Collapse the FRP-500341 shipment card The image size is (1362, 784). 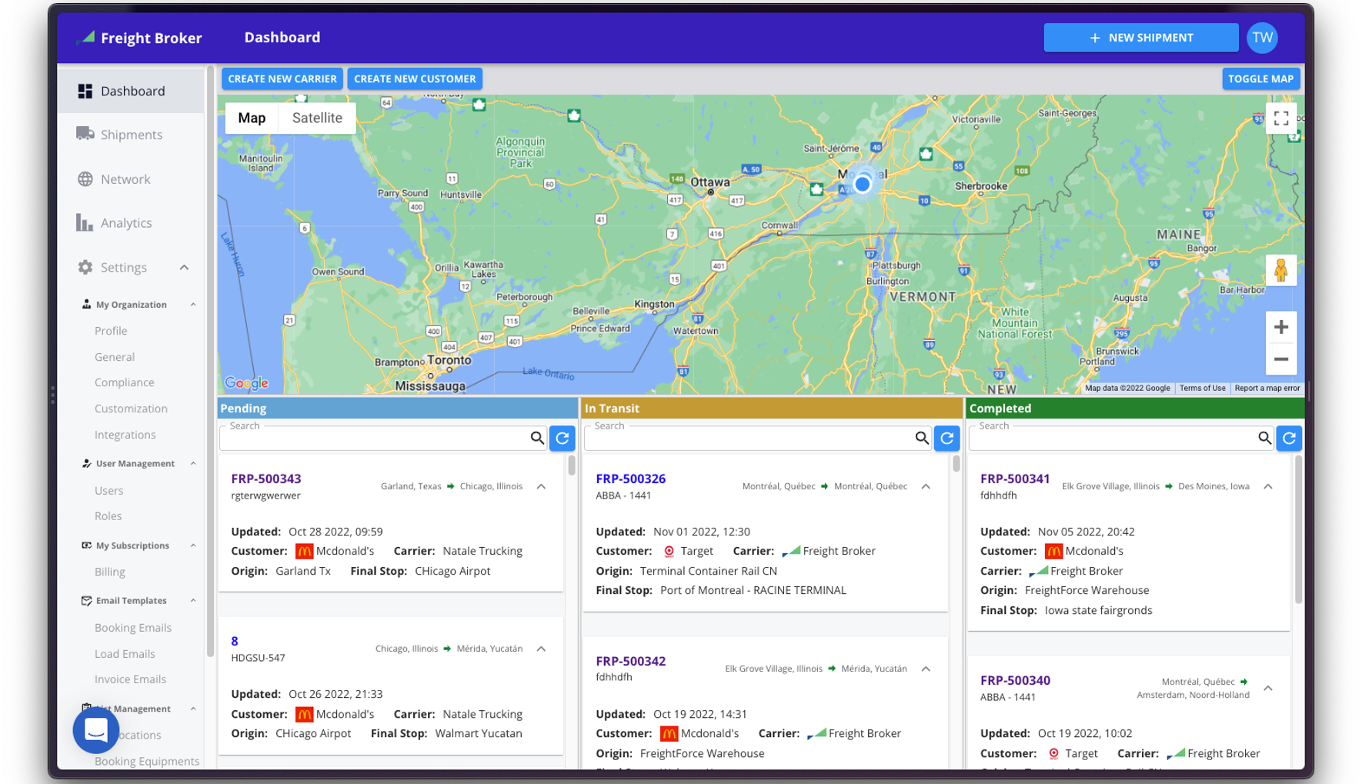click(1268, 486)
